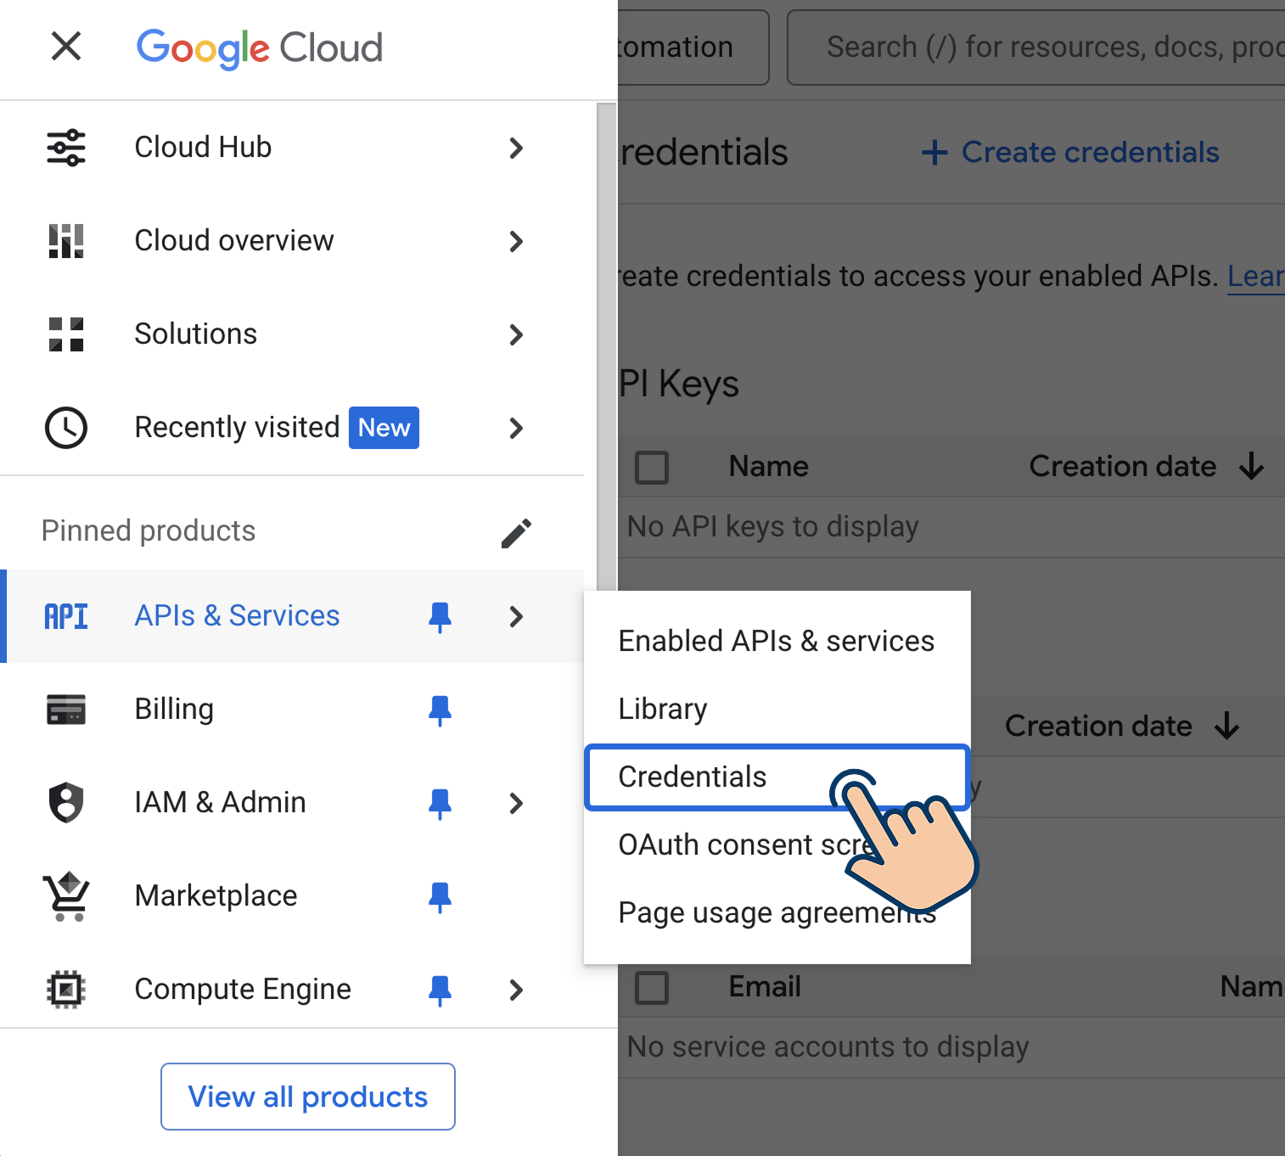Click the Billing card icon

[x=66, y=710]
